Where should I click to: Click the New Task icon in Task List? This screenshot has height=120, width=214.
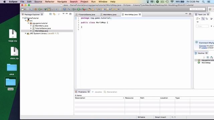[x=197, y=19]
